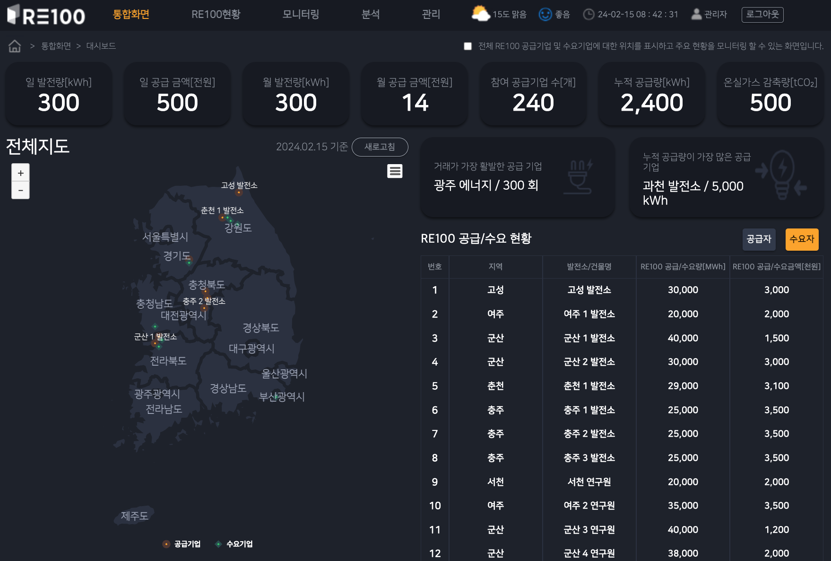Click the 새로고침 refresh button
Screen dimensions: 831x561
coord(380,147)
